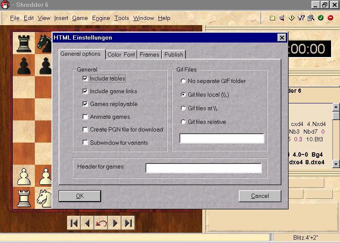Jump to the start of the game
The height and width of the screenshot is (243, 340).
(x=74, y=223)
